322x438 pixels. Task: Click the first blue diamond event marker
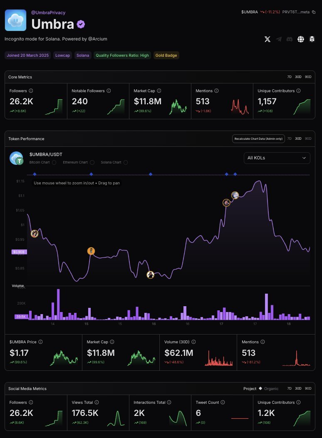point(35,174)
